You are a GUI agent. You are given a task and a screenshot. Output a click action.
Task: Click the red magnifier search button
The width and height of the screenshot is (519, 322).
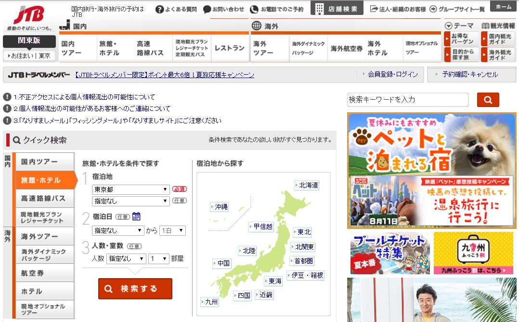[x=488, y=100]
